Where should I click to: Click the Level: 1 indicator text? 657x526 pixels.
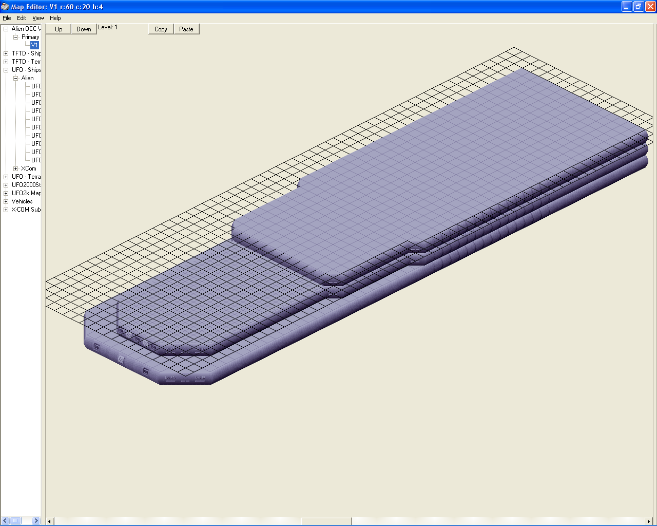pos(108,27)
